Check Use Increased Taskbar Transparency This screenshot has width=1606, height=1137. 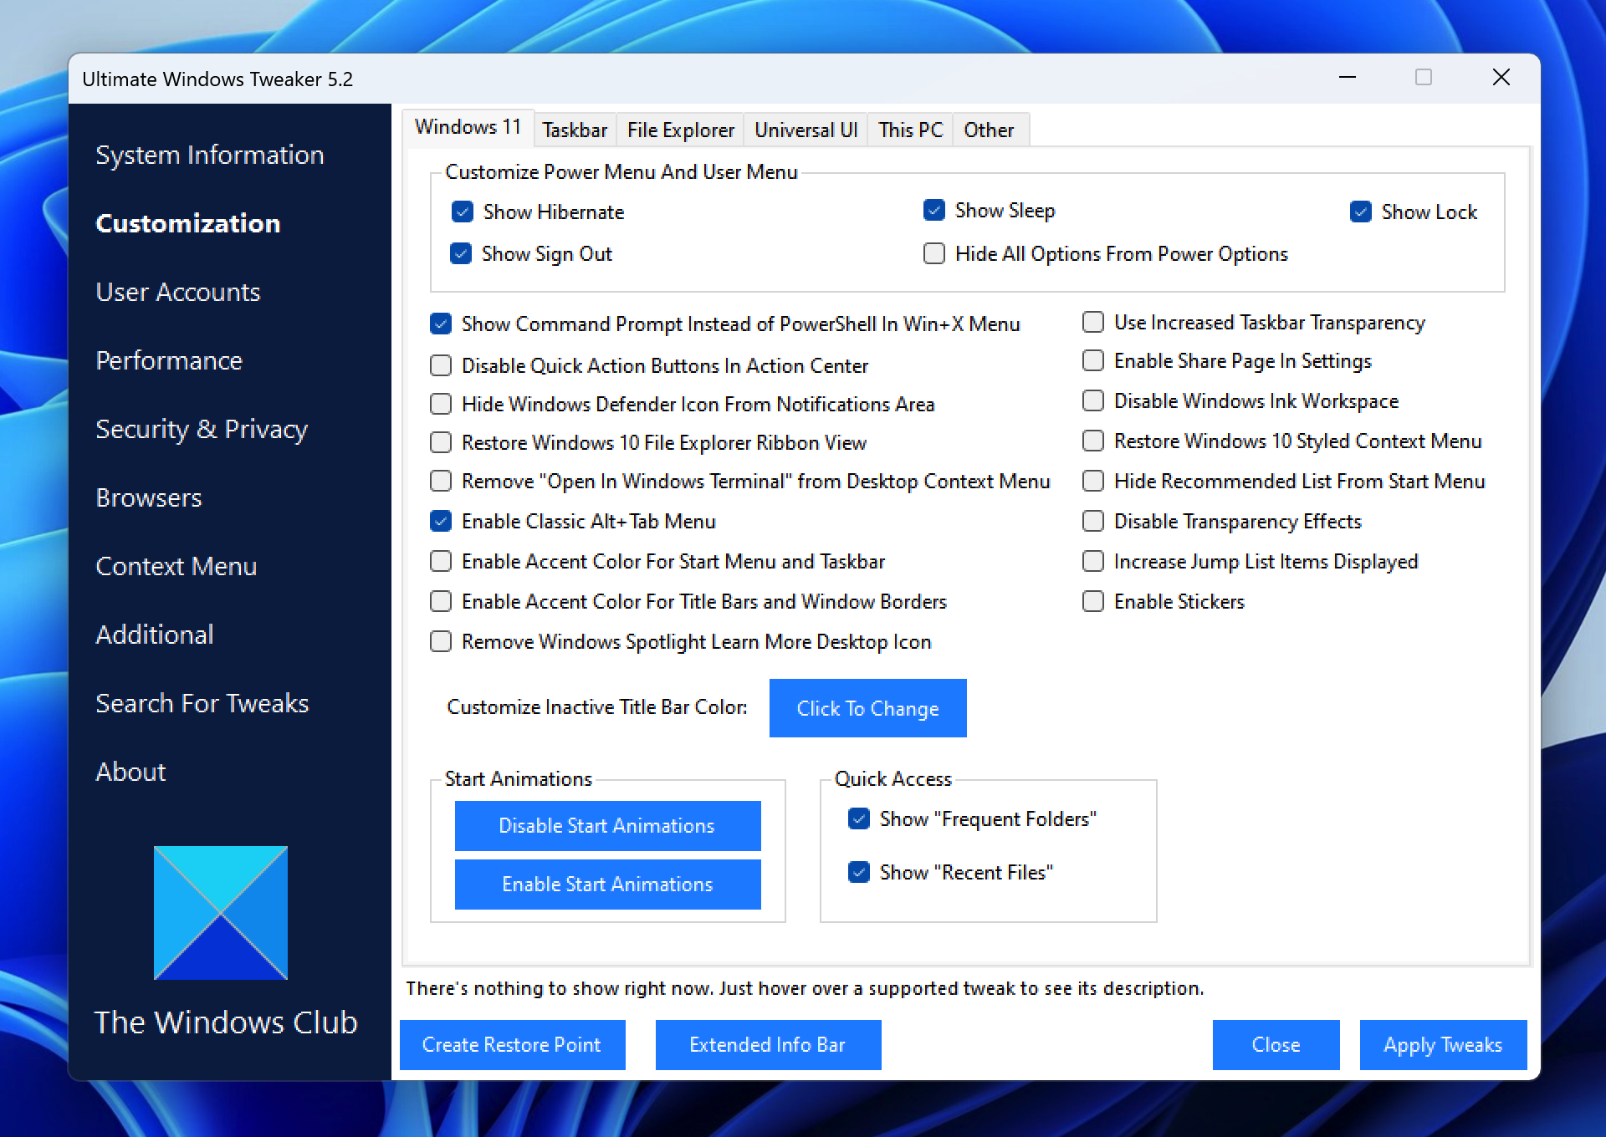pyautogui.click(x=1093, y=322)
